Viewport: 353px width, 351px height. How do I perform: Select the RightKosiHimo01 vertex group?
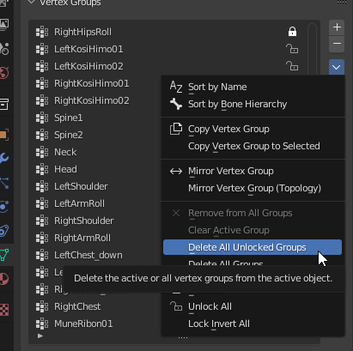click(x=92, y=83)
